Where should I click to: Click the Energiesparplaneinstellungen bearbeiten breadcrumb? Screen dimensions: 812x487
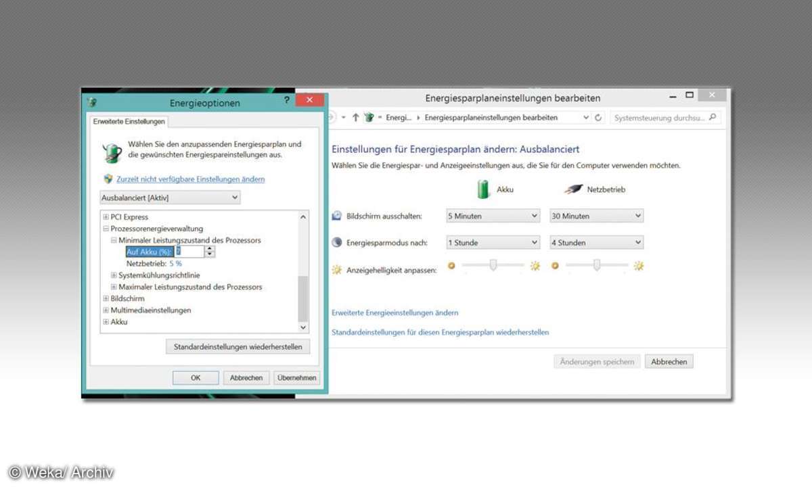[x=491, y=118]
